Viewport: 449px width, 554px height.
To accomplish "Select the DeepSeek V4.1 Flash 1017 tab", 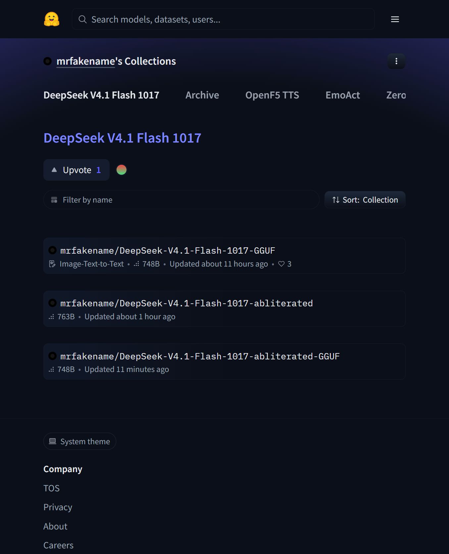I will click(x=101, y=95).
